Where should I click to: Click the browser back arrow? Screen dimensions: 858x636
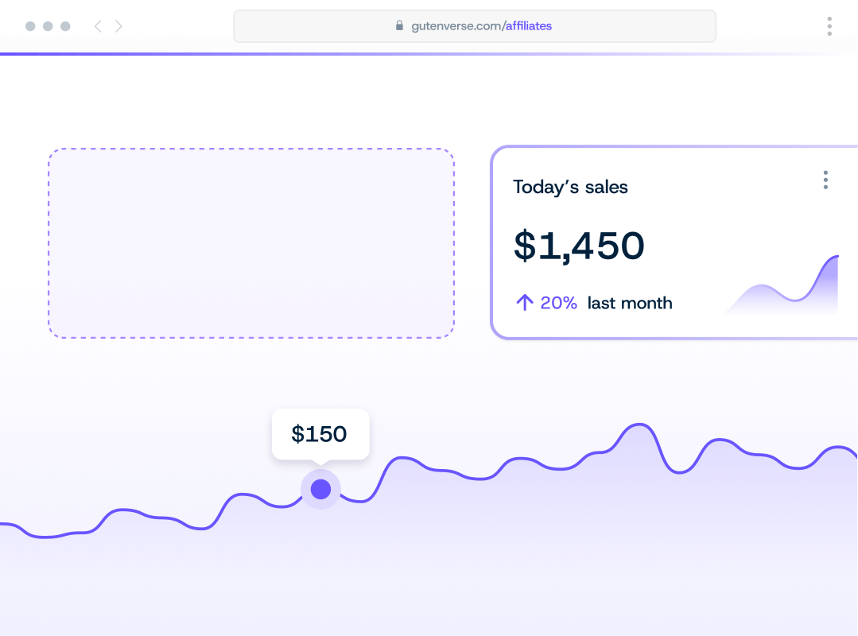tap(97, 26)
